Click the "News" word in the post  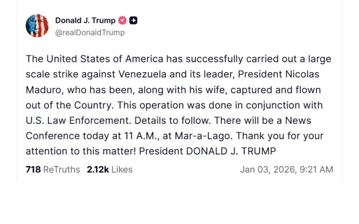pyautogui.click(x=298, y=121)
